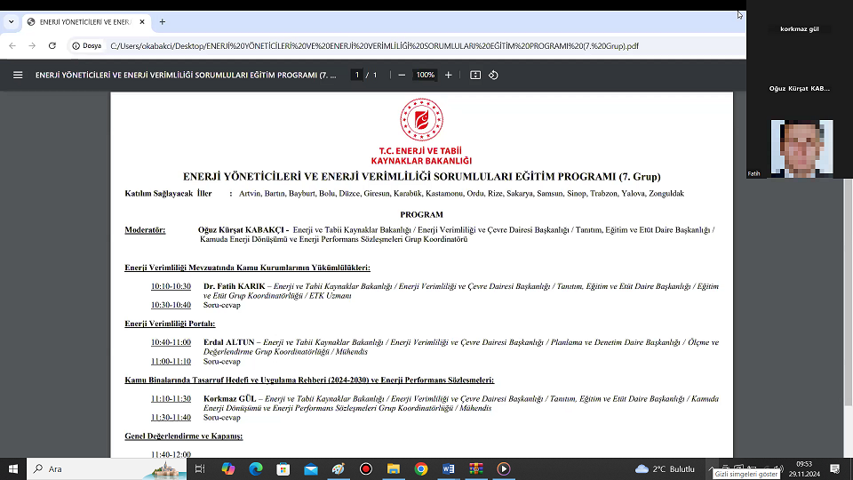
Task: Select the korkmaz gül participant tile
Action: pyautogui.click(x=800, y=28)
